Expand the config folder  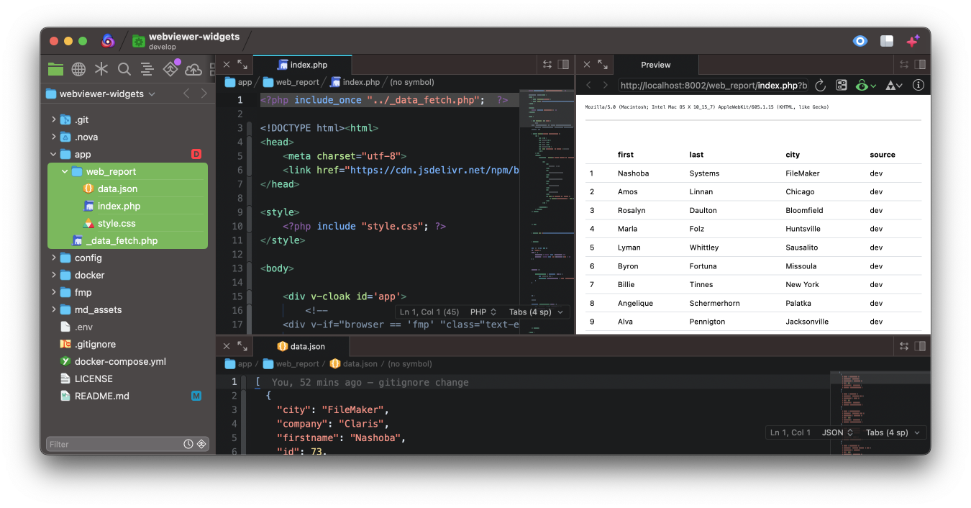point(53,258)
